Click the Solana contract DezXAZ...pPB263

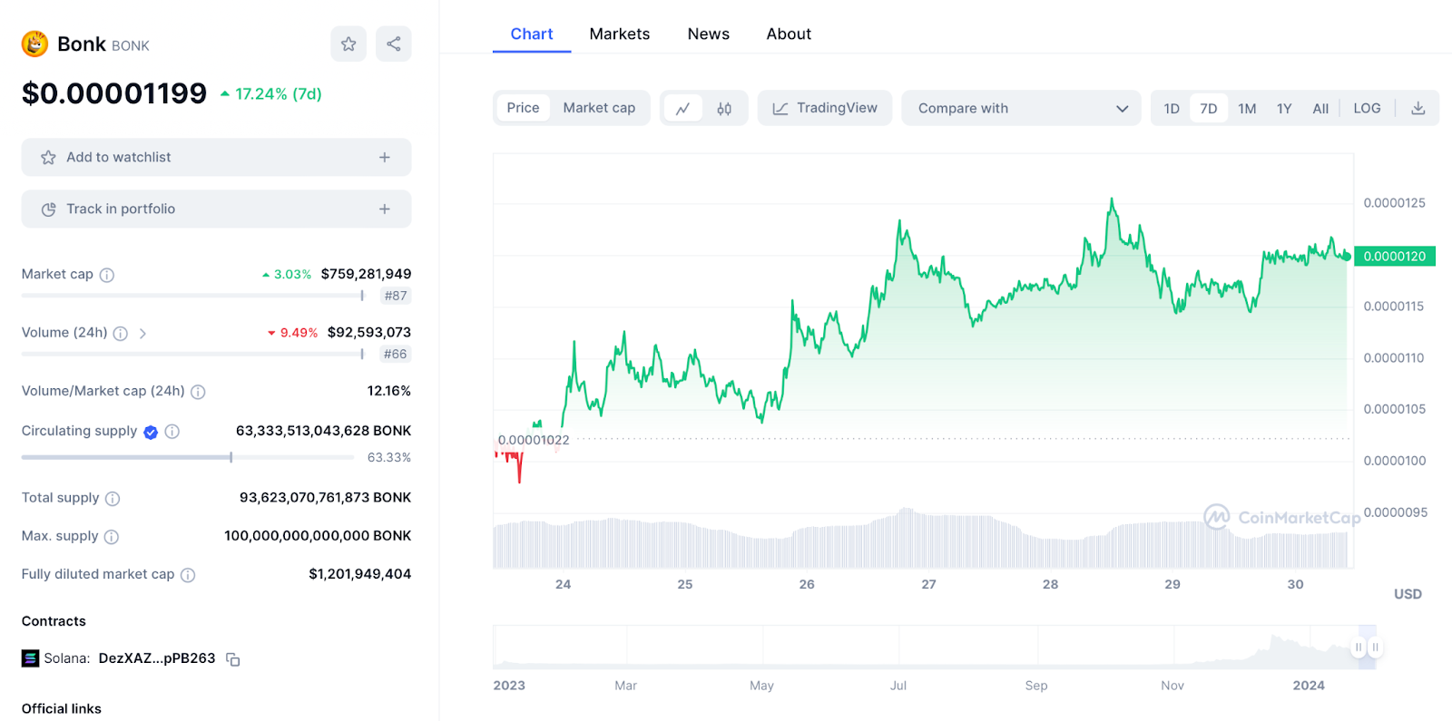[157, 658]
